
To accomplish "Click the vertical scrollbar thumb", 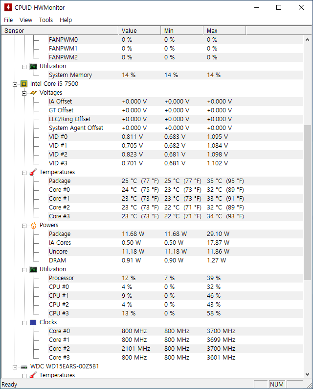I will (x=307, y=203).
